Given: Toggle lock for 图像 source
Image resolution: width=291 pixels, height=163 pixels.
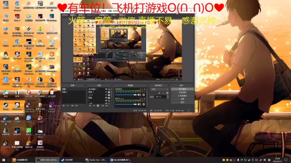Looking at the screenshot, I should coord(109,97).
